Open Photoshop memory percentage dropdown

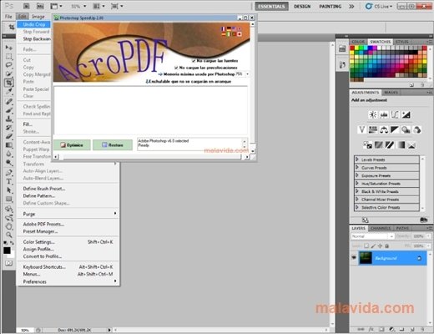(247, 74)
